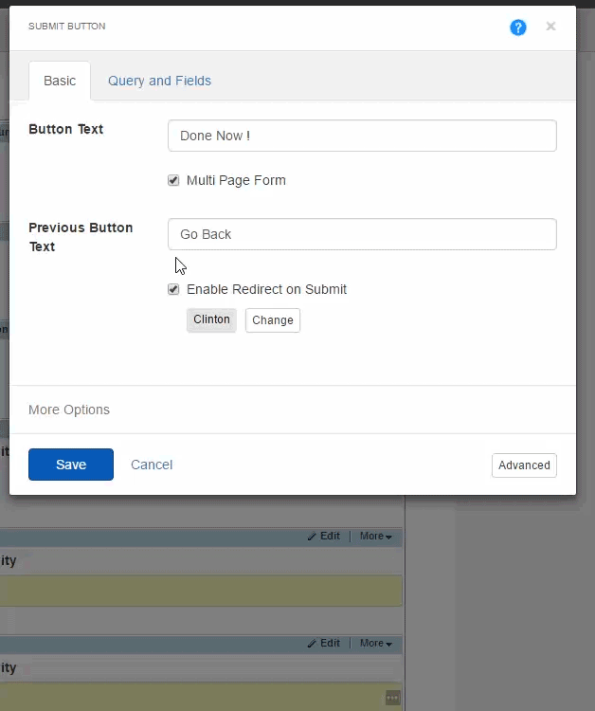Viewport: 595px width, 711px height.
Task: Click the Multi Page Form label text
Action: point(236,180)
